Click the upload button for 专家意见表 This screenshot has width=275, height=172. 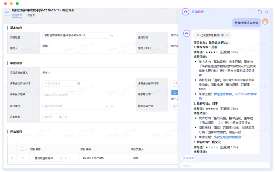coord(174,92)
